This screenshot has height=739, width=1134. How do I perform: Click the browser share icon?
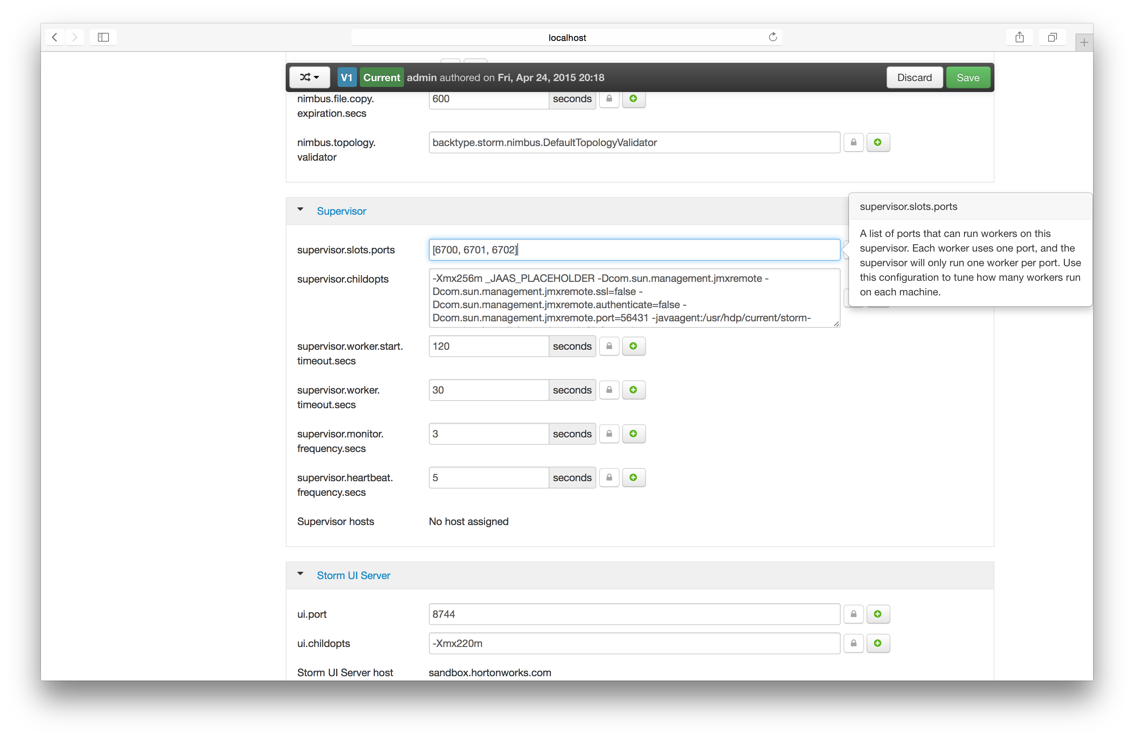click(x=1019, y=37)
